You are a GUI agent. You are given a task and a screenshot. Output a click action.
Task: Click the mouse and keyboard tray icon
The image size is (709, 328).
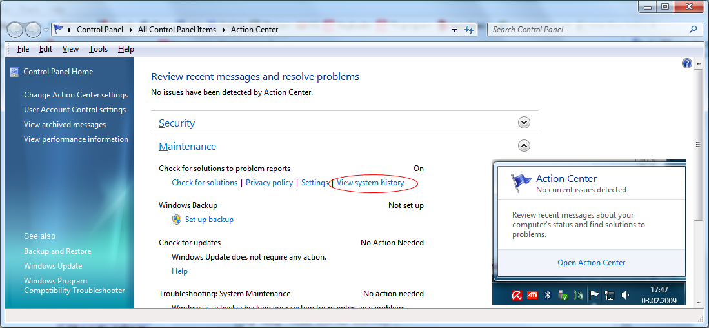pyautogui.click(x=578, y=296)
